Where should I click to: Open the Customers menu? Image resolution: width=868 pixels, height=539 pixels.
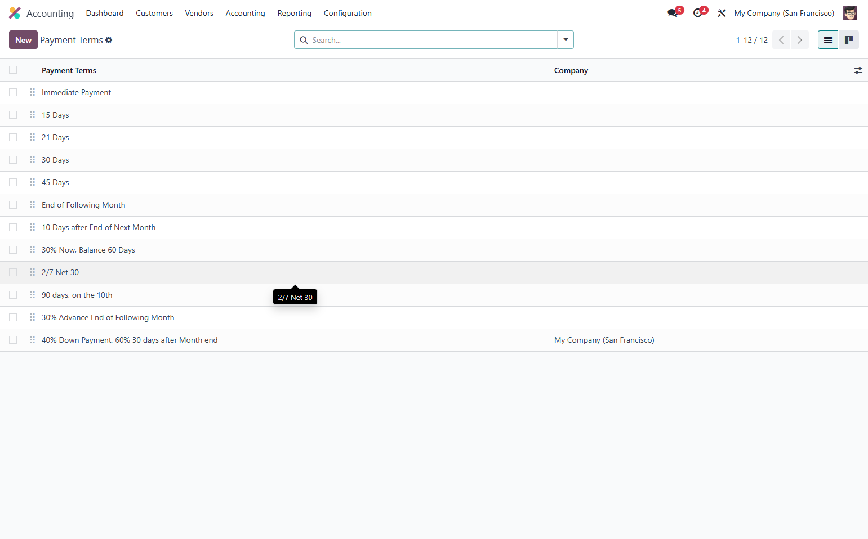point(154,13)
